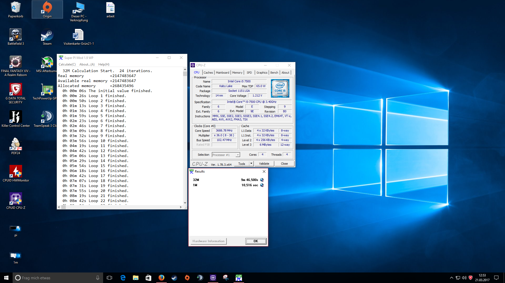Click Super PI horizontal scrollbar right arrow
The image size is (505, 283).
(x=180, y=207)
